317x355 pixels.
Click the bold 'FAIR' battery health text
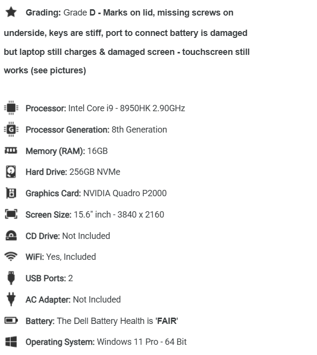click(167, 321)
